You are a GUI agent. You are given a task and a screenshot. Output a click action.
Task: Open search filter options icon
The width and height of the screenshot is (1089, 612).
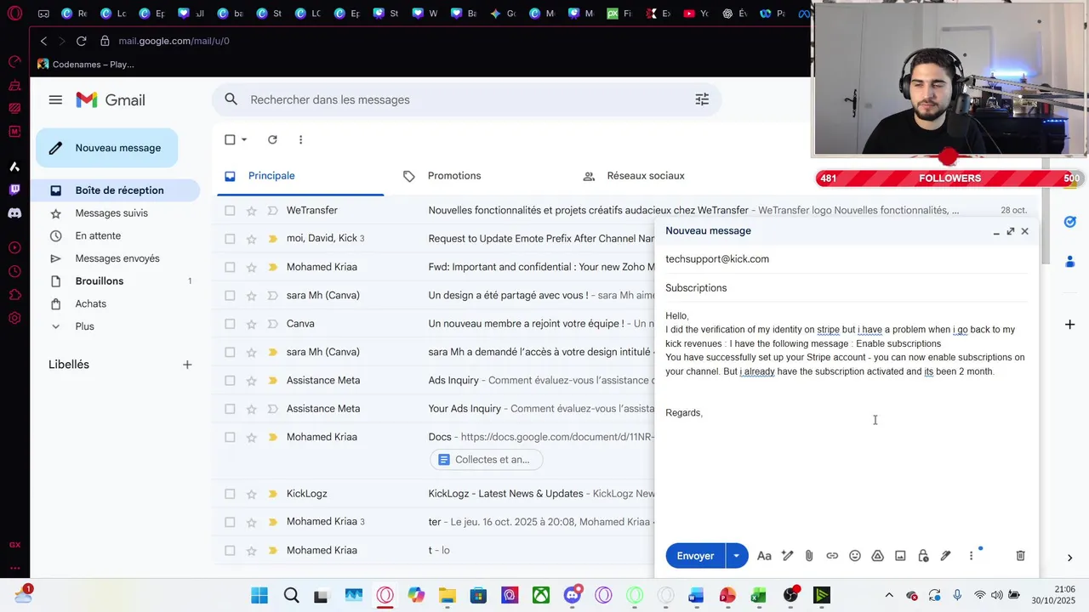[702, 99]
